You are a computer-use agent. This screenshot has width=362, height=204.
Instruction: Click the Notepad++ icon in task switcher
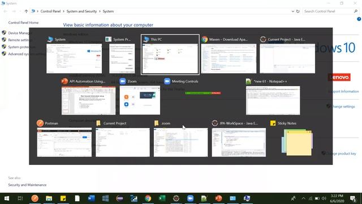coord(249,82)
